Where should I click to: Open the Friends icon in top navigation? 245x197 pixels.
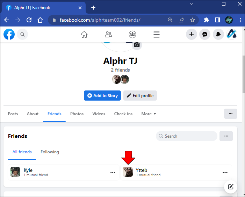tap(108, 34)
